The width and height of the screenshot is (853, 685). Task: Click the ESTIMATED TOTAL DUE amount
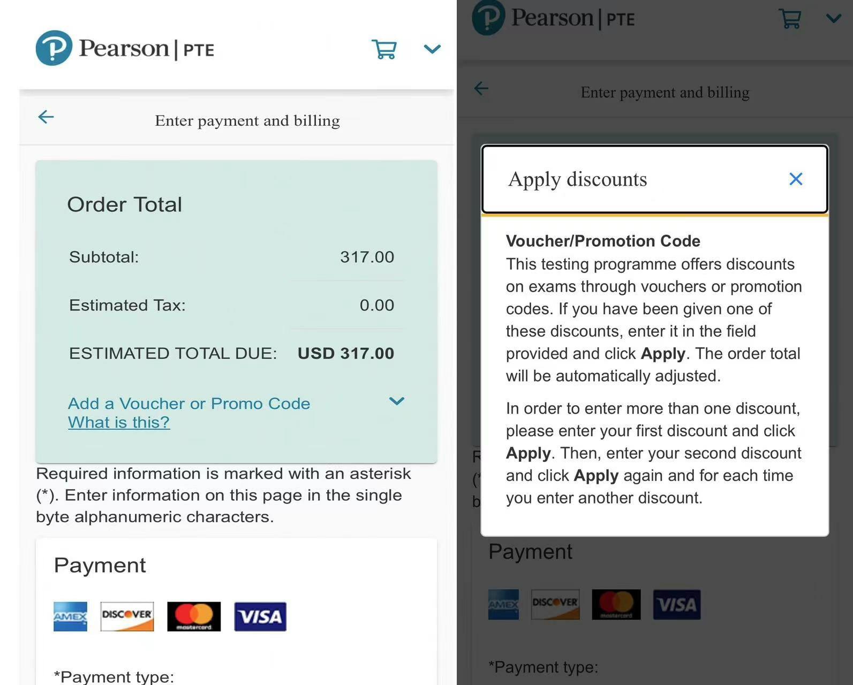[x=345, y=353]
